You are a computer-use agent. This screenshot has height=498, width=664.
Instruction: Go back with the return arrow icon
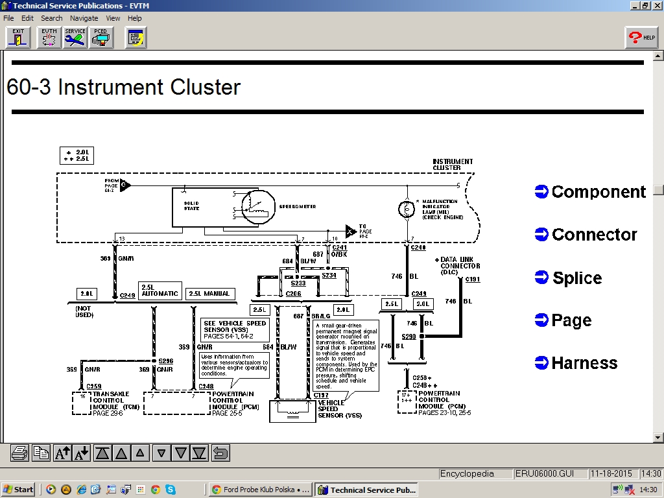coord(220,453)
